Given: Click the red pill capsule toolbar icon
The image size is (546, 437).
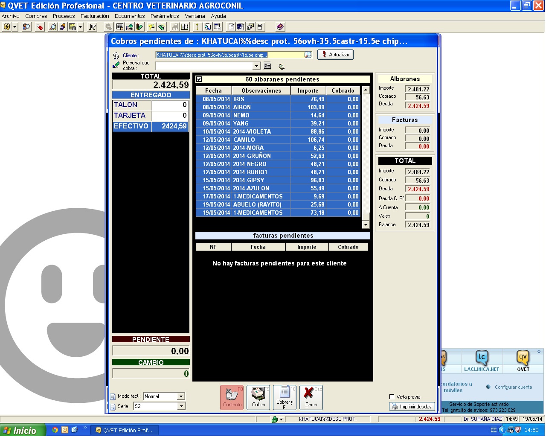Looking at the screenshot, I should point(40,27).
